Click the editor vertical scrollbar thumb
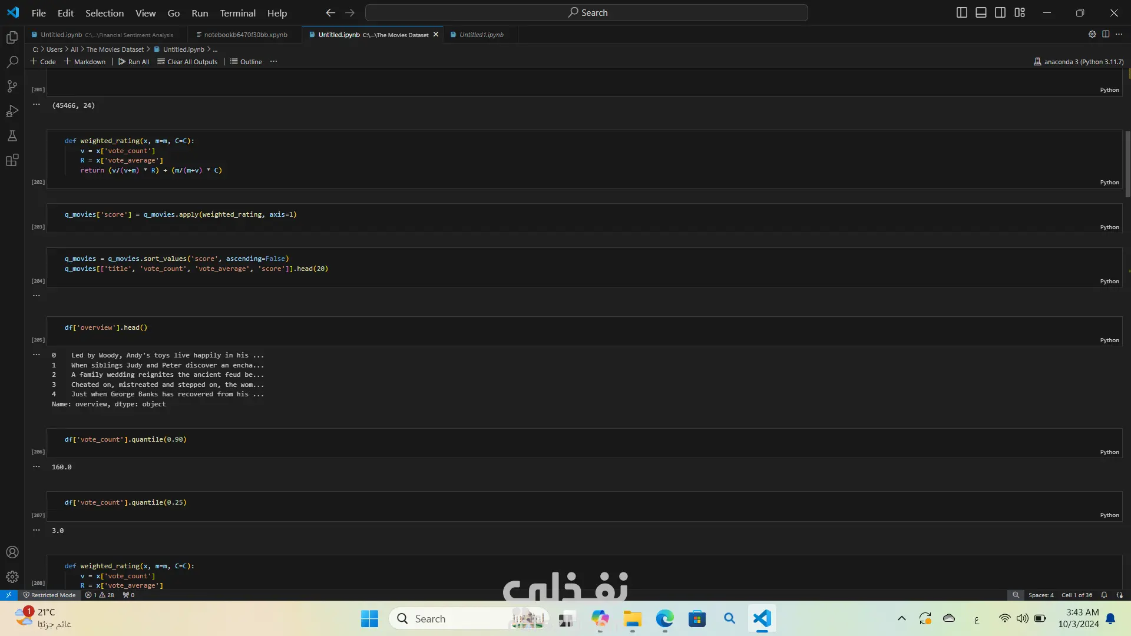The width and height of the screenshot is (1131, 636). point(1127,164)
